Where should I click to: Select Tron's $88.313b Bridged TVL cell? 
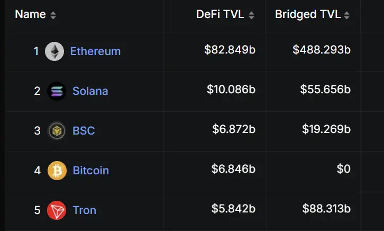tap(326, 209)
